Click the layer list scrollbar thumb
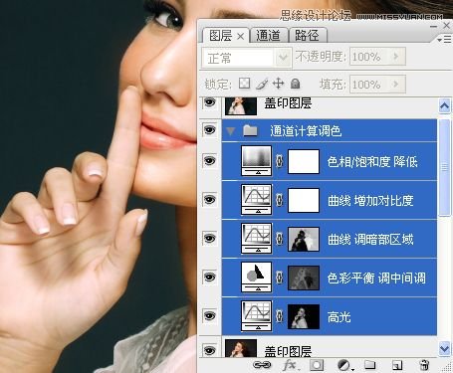This screenshot has height=373, width=453. coord(444,167)
